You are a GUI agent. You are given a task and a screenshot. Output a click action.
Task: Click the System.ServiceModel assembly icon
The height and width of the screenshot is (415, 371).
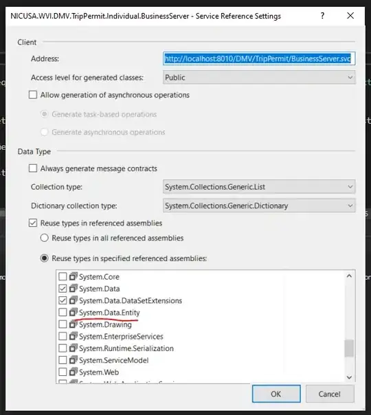tap(74, 360)
